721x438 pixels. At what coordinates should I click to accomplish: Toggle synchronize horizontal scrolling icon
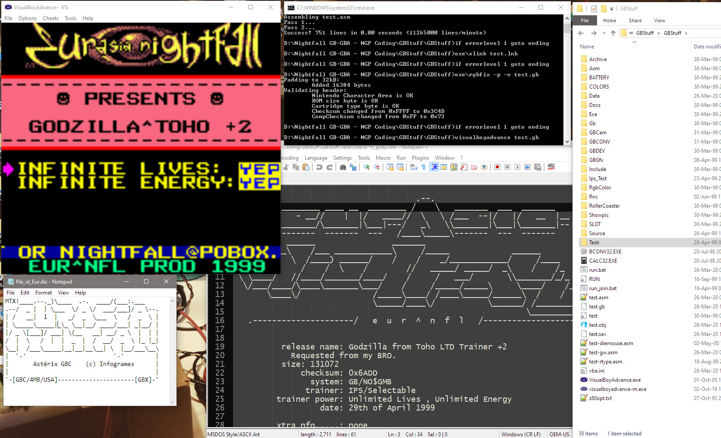tap(400, 167)
